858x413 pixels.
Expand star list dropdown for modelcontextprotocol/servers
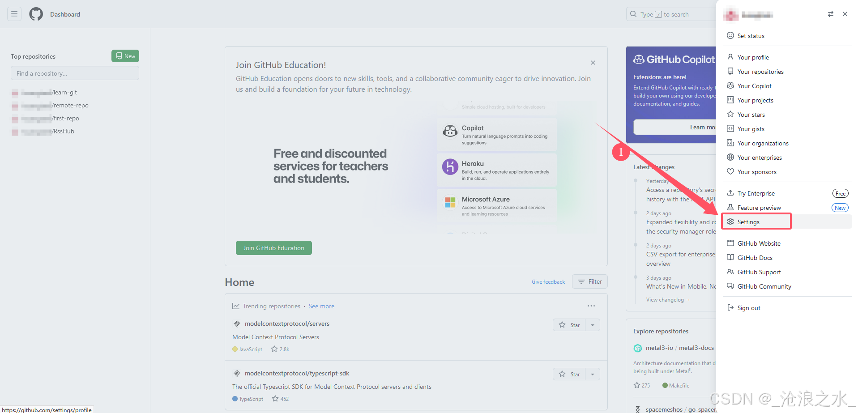pos(593,325)
